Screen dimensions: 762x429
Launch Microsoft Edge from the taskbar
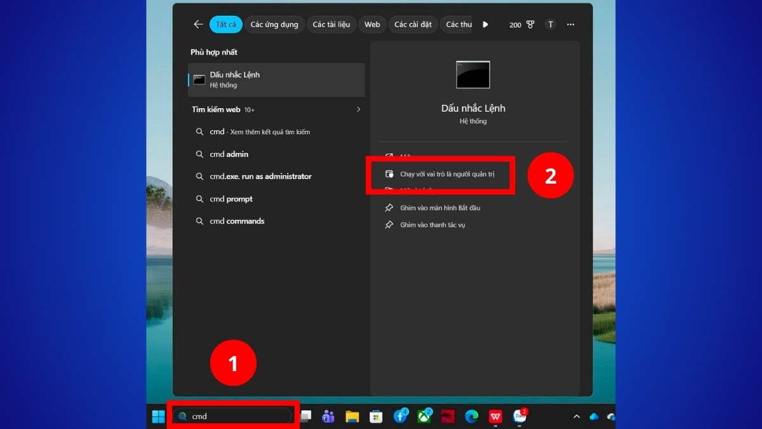(x=471, y=418)
